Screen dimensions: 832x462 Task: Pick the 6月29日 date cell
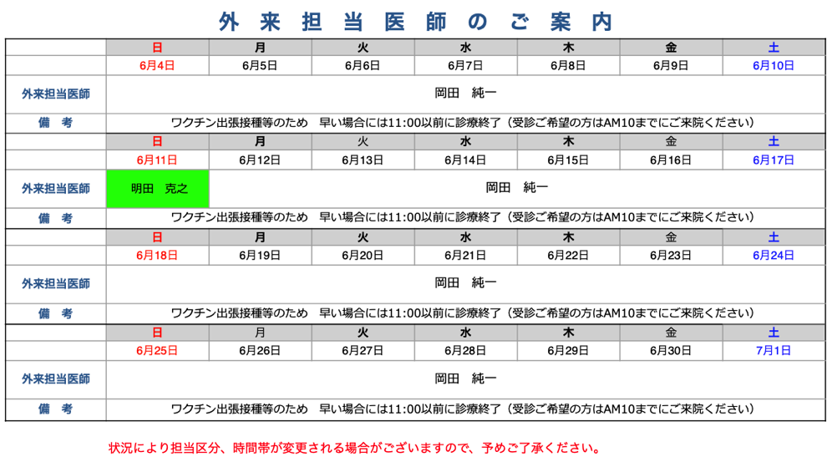point(568,351)
